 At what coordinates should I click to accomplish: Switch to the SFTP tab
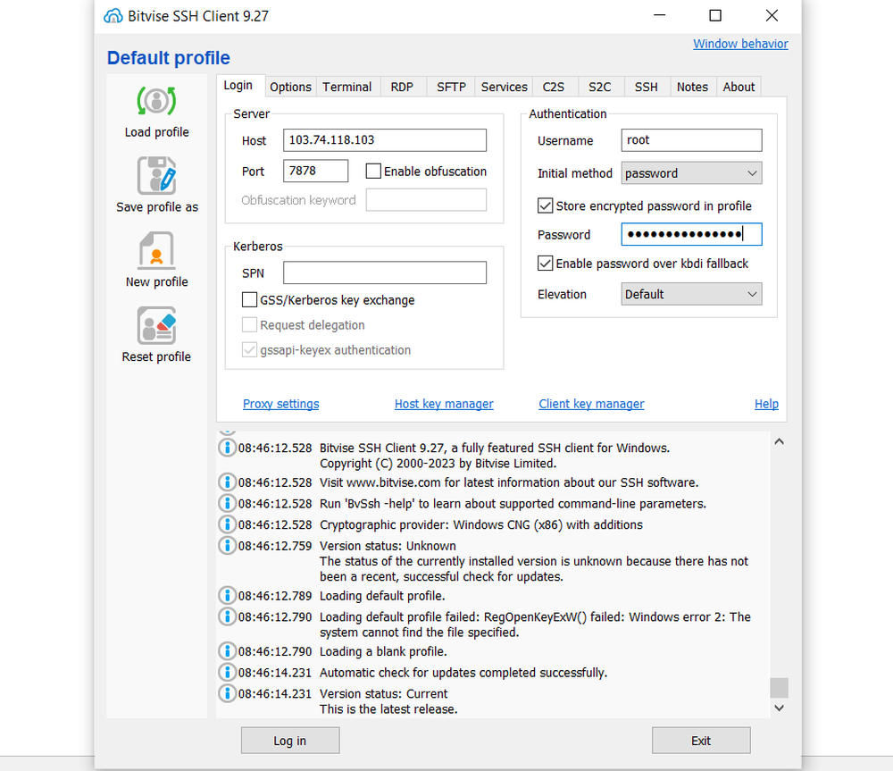coord(451,86)
